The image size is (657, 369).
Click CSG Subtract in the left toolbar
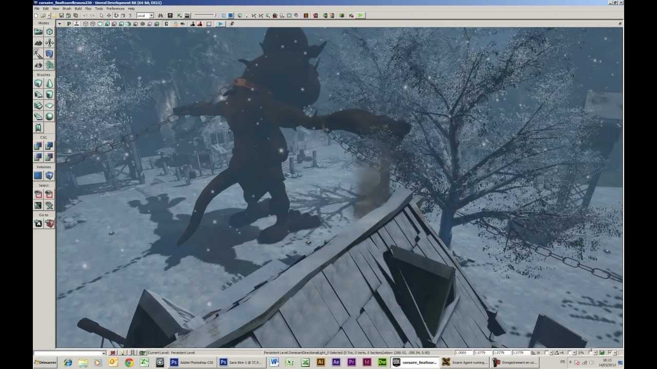coord(49,146)
